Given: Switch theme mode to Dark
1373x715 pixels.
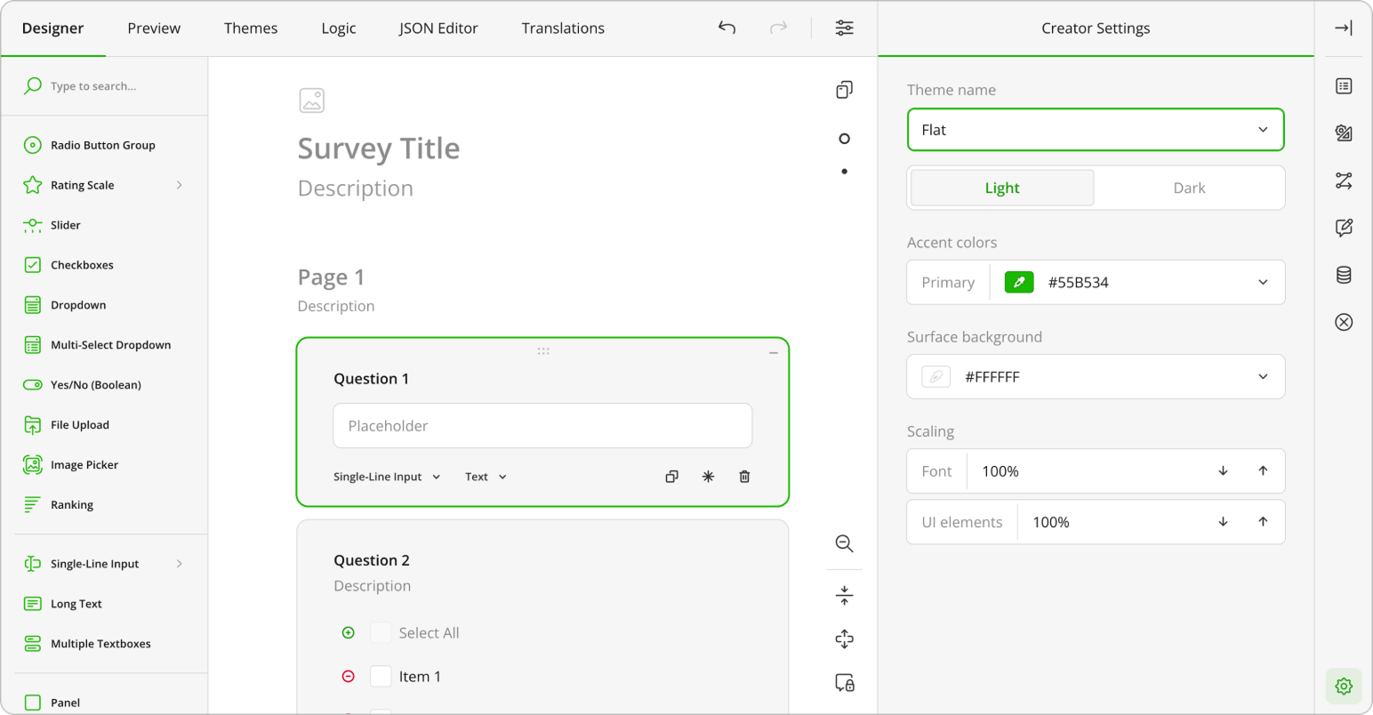Looking at the screenshot, I should (x=1189, y=188).
